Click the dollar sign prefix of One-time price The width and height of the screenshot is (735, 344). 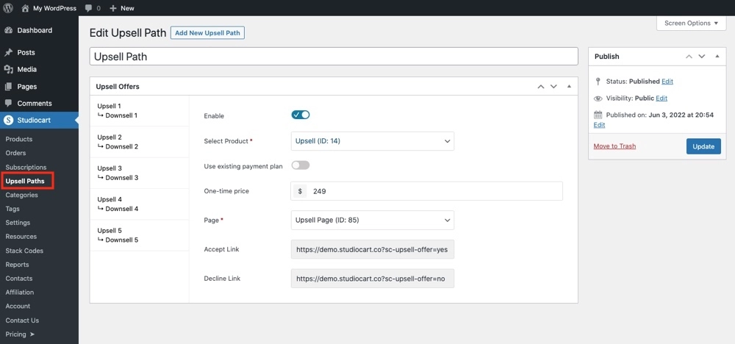click(x=300, y=191)
